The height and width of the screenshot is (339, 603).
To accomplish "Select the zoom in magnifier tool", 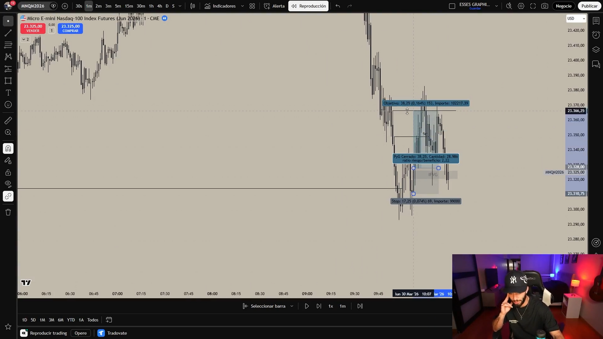I will tap(8, 133).
